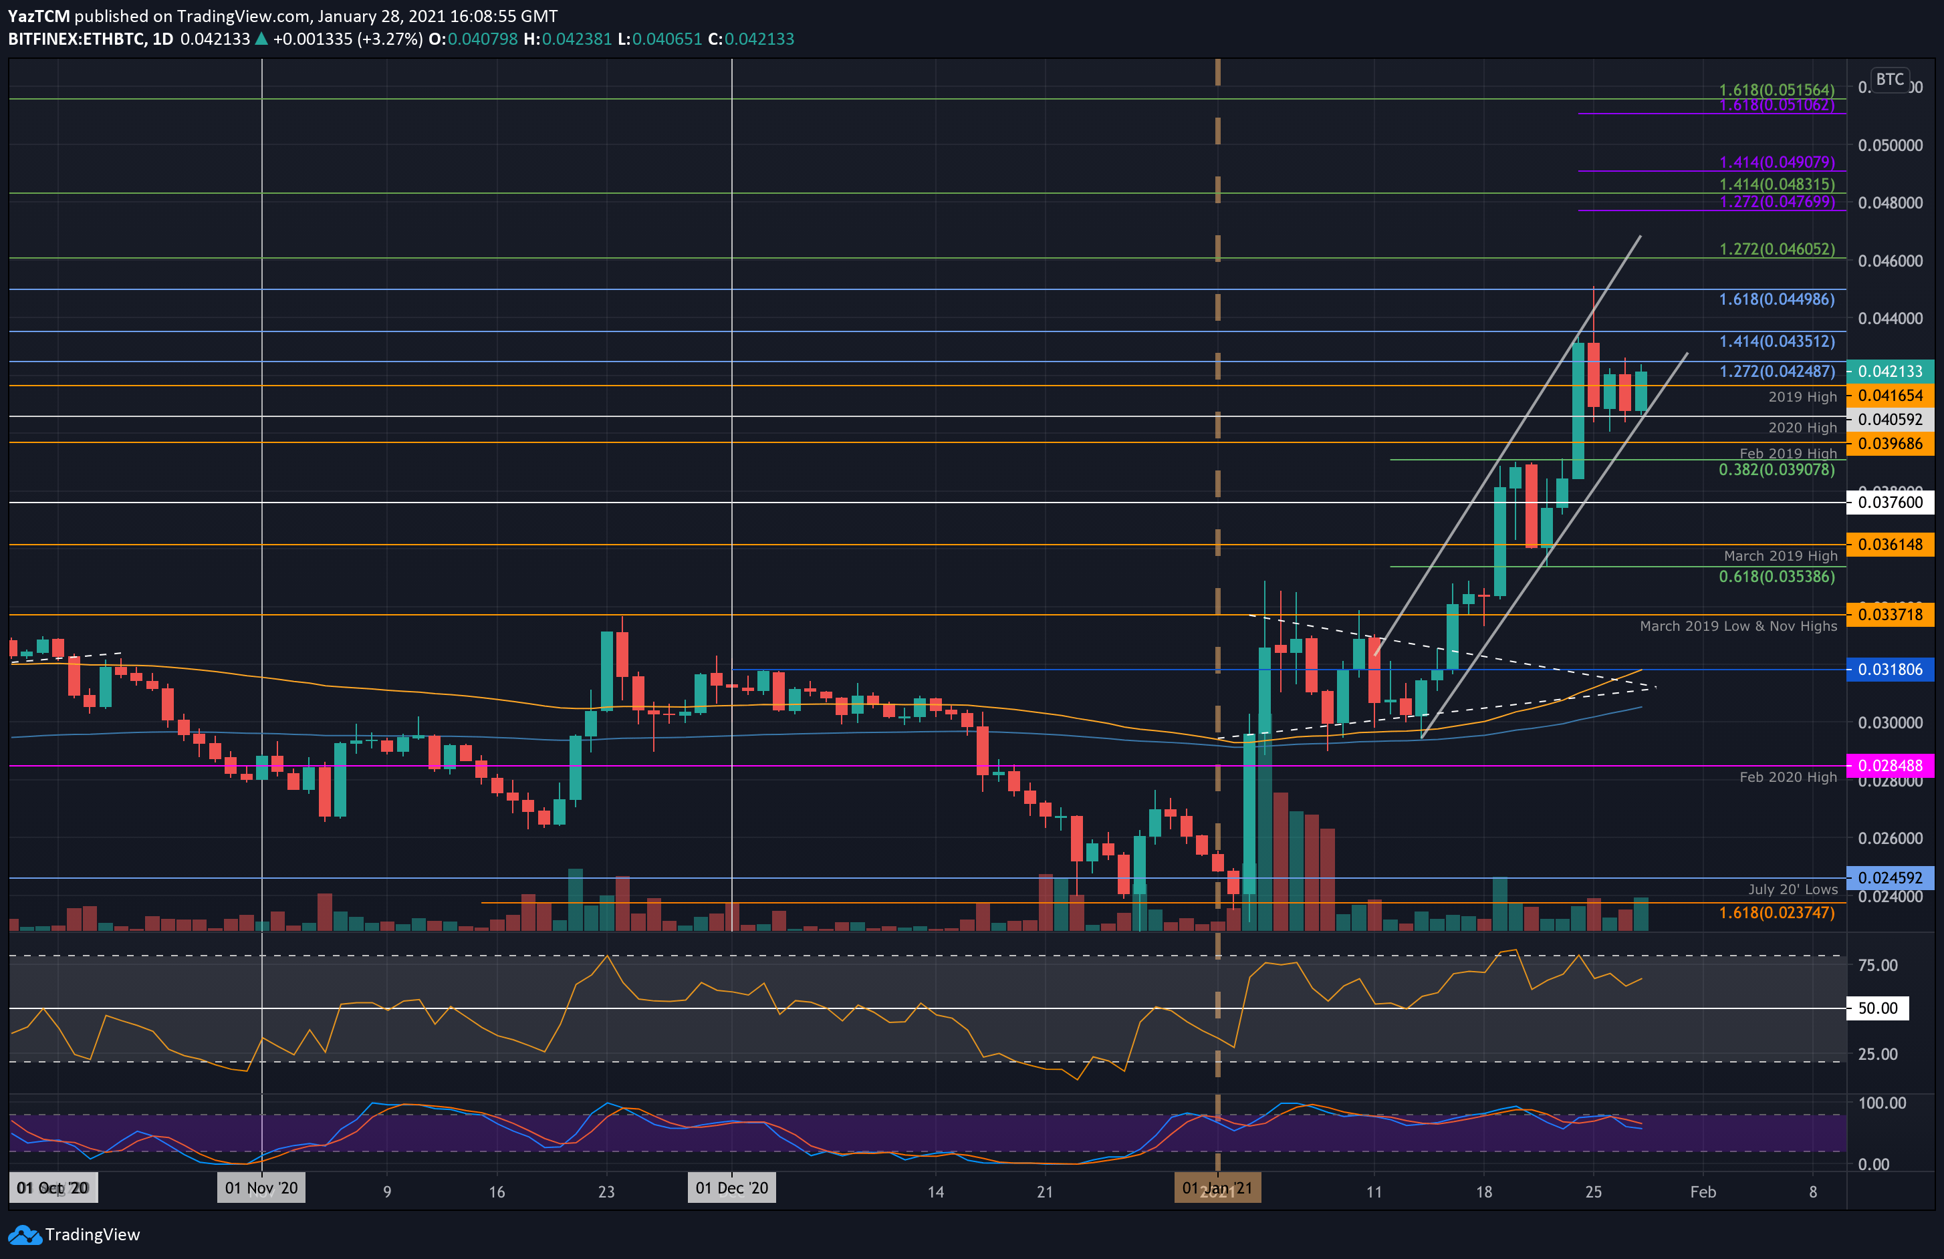
Task: Click the March 2019 High tag 0.036148
Action: click(1890, 545)
